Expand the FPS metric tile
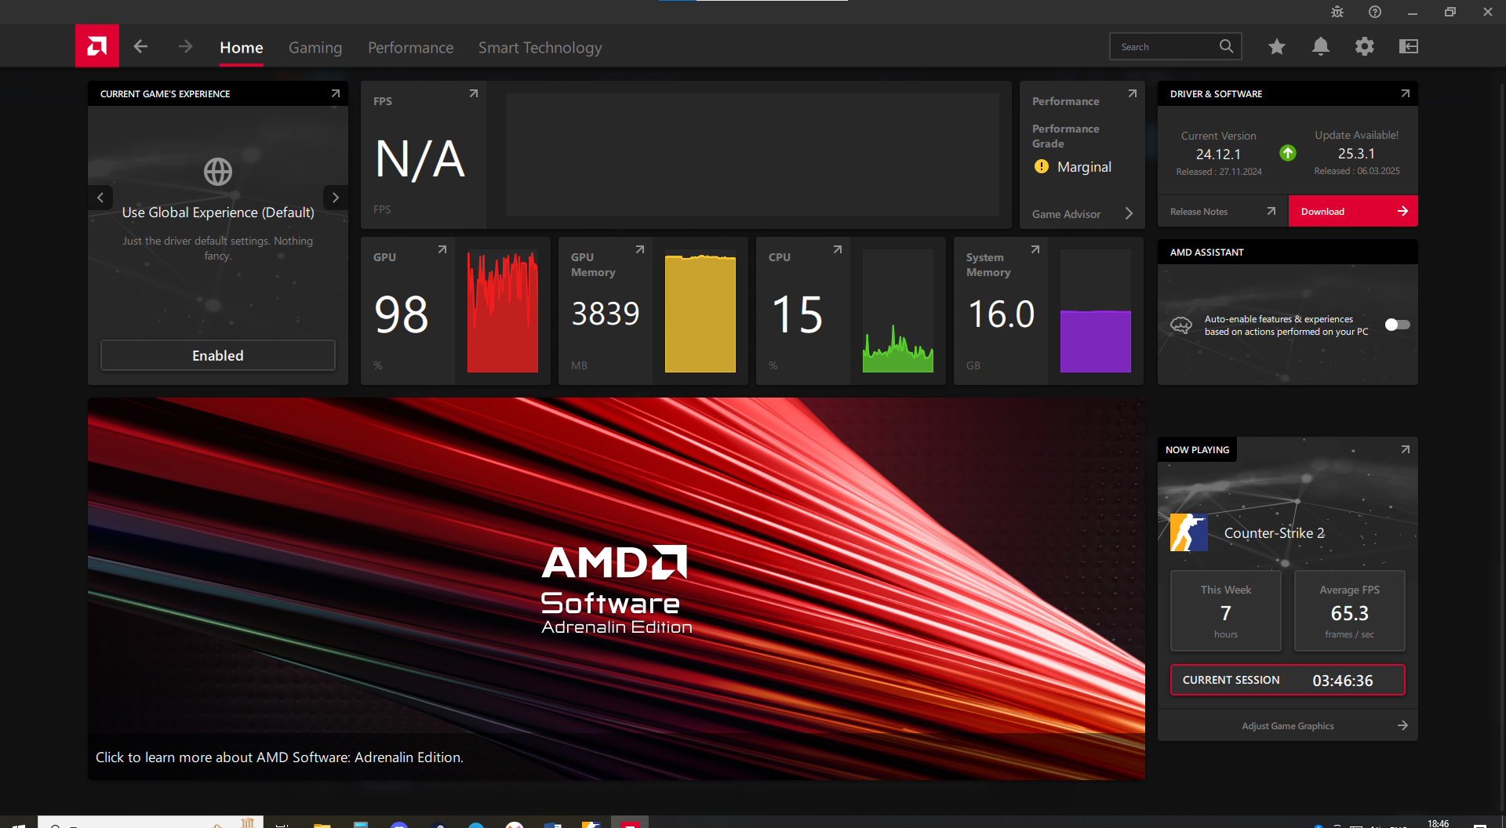The image size is (1506, 828). [x=474, y=93]
